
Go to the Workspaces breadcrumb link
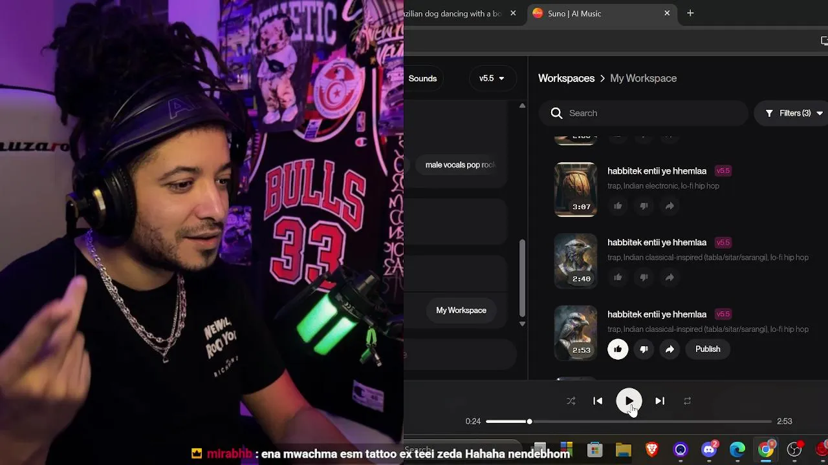point(566,78)
